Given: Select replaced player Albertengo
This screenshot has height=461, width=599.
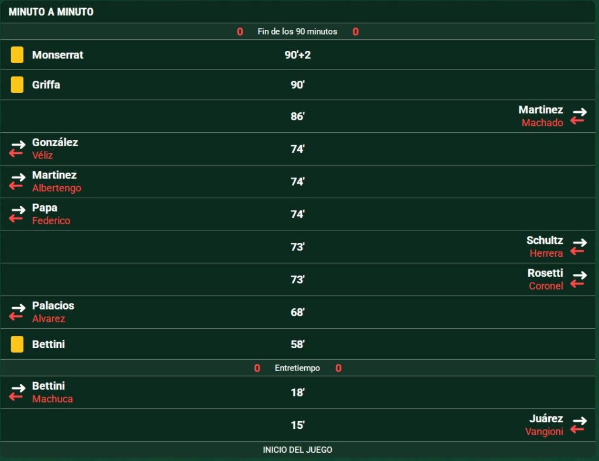Looking at the screenshot, I should click(x=56, y=188).
